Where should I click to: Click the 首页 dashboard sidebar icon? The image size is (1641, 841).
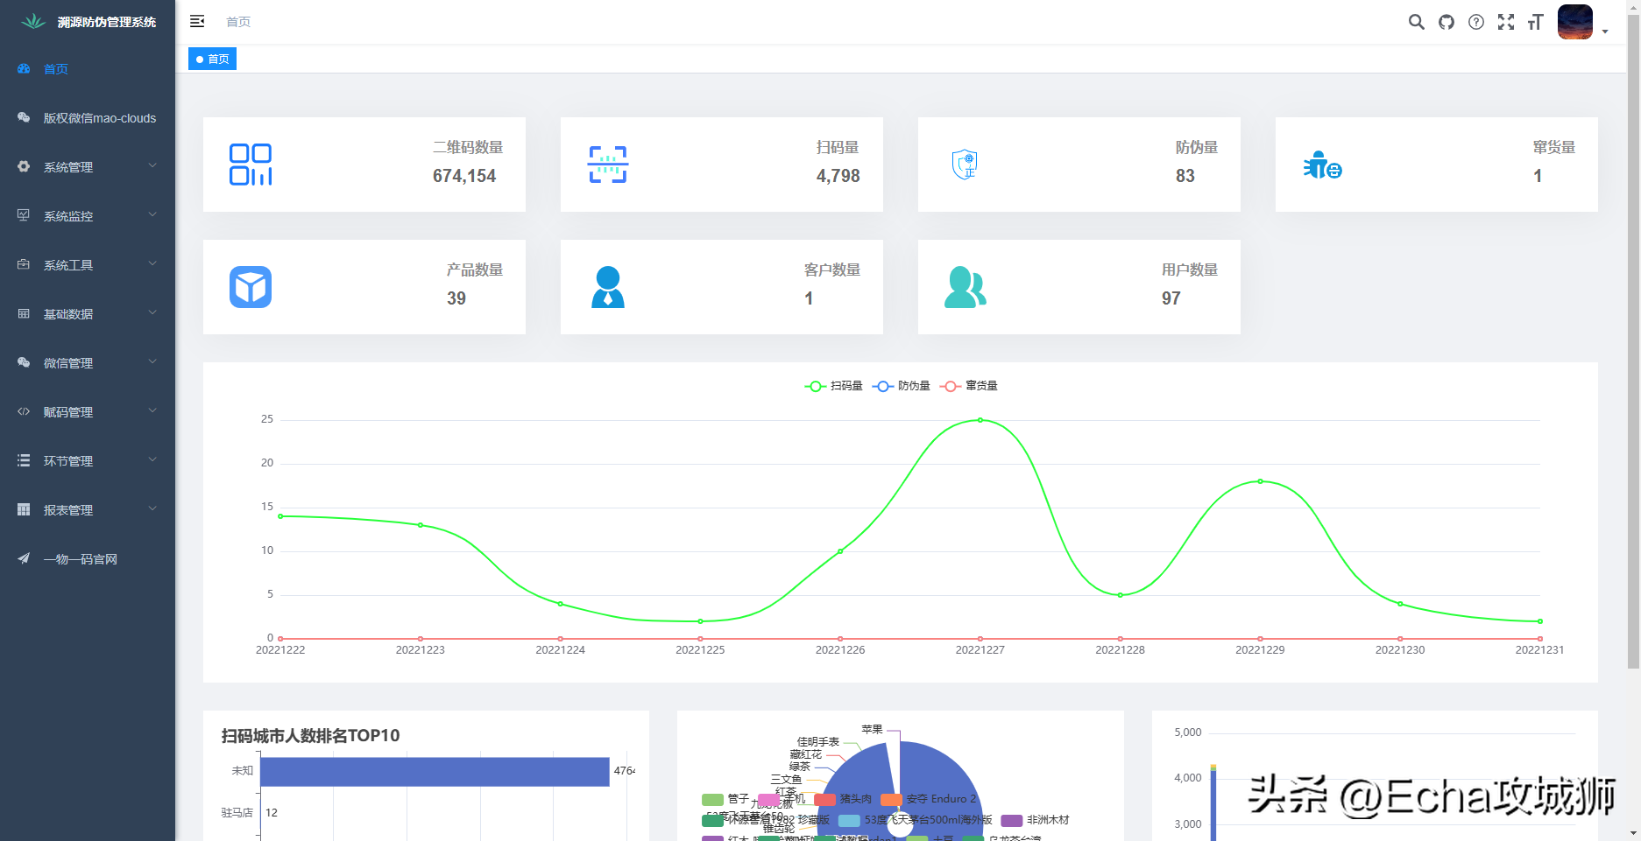pyautogui.click(x=24, y=68)
